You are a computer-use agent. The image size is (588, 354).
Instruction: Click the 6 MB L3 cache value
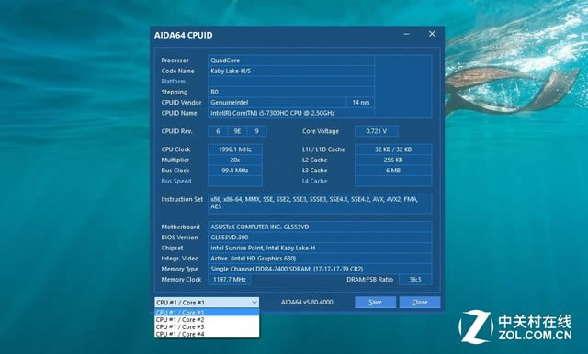[393, 171]
